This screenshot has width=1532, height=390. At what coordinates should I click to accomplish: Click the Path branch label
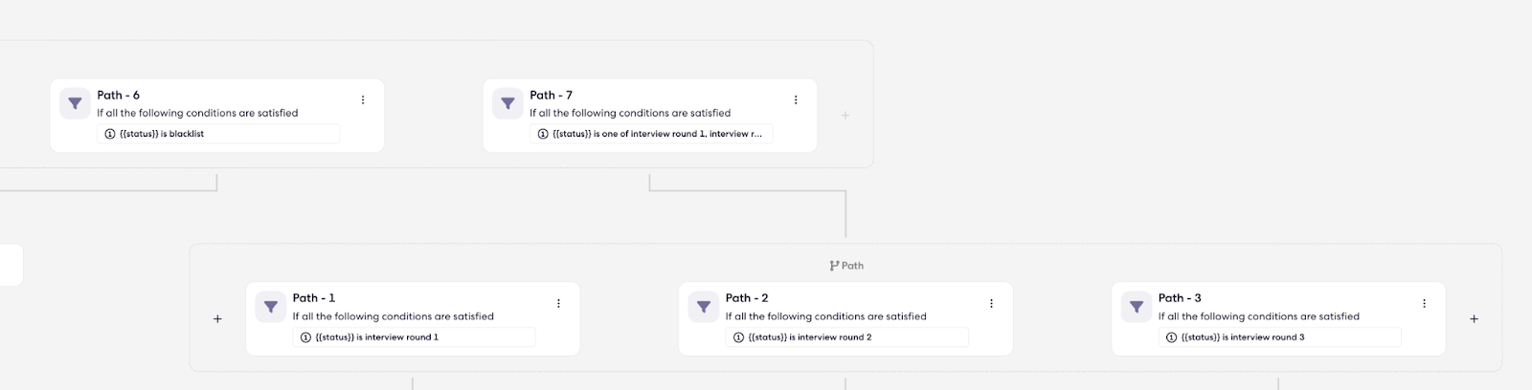(x=846, y=266)
